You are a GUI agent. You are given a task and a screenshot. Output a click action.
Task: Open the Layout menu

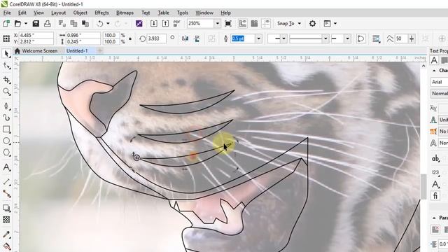pyautogui.click(x=58, y=13)
